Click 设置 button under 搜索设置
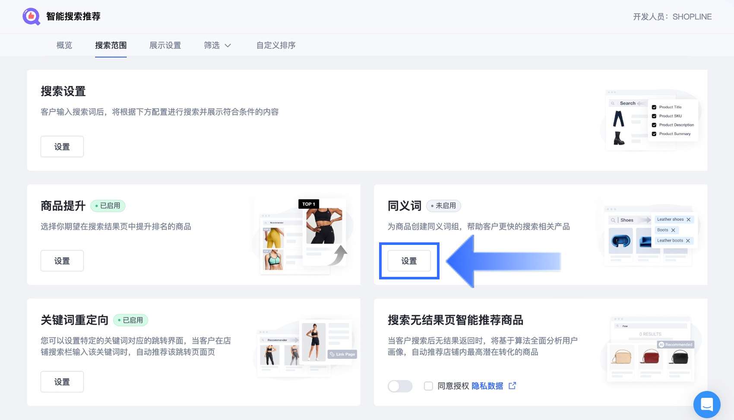 [62, 147]
